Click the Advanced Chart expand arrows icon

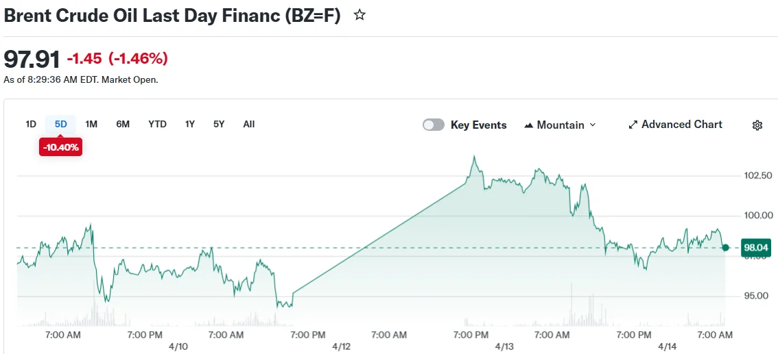[633, 125]
